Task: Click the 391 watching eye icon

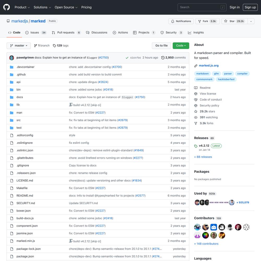Action: pos(196,117)
